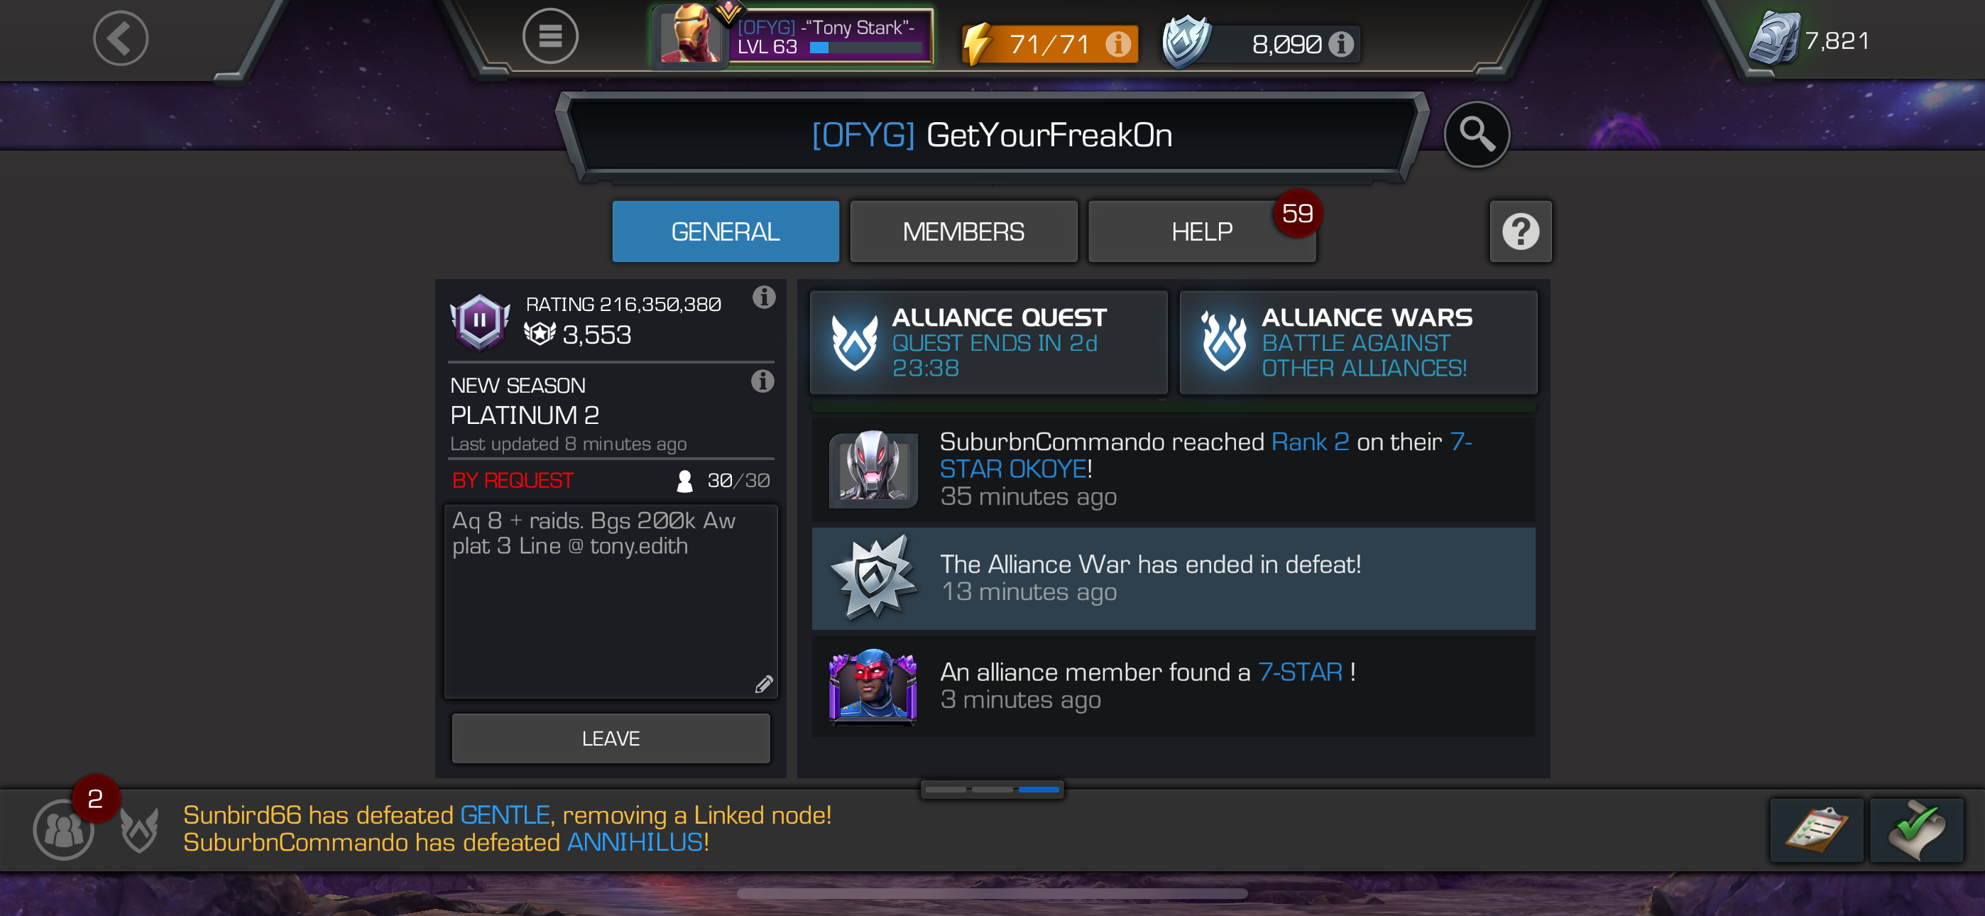Open Alliance Wars panel

tap(1357, 342)
